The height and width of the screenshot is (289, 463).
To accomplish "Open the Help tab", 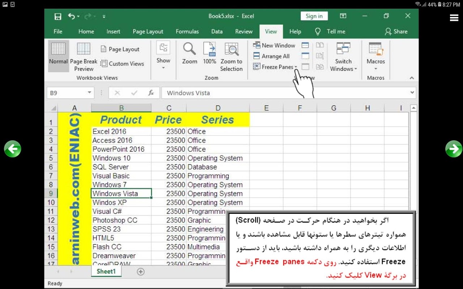I will (295, 31).
